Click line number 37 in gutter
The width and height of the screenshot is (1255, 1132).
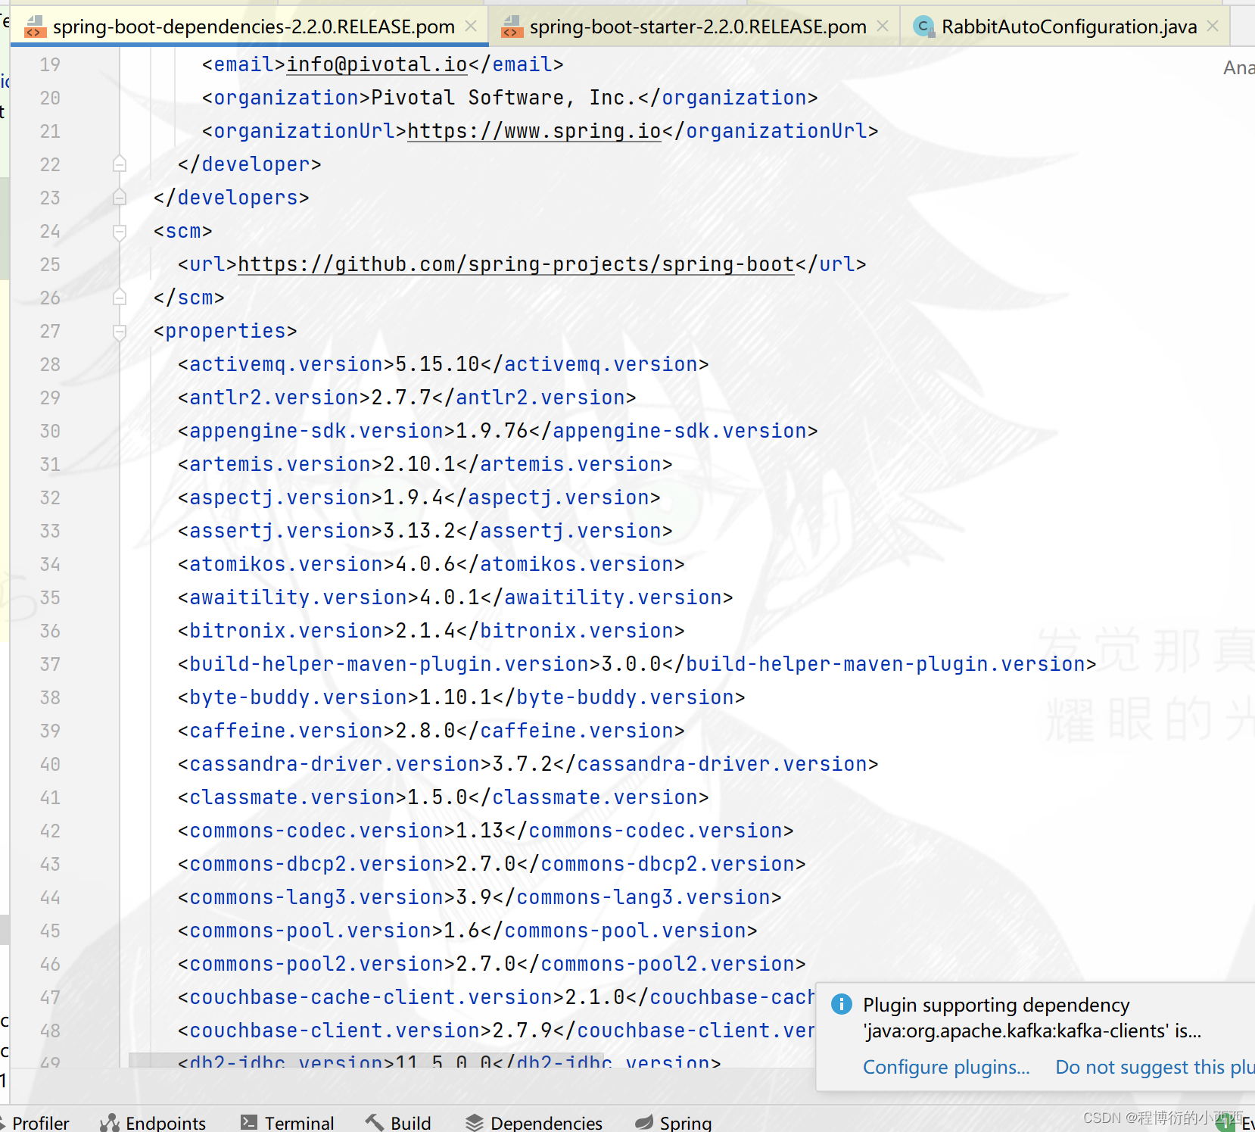coord(50,664)
